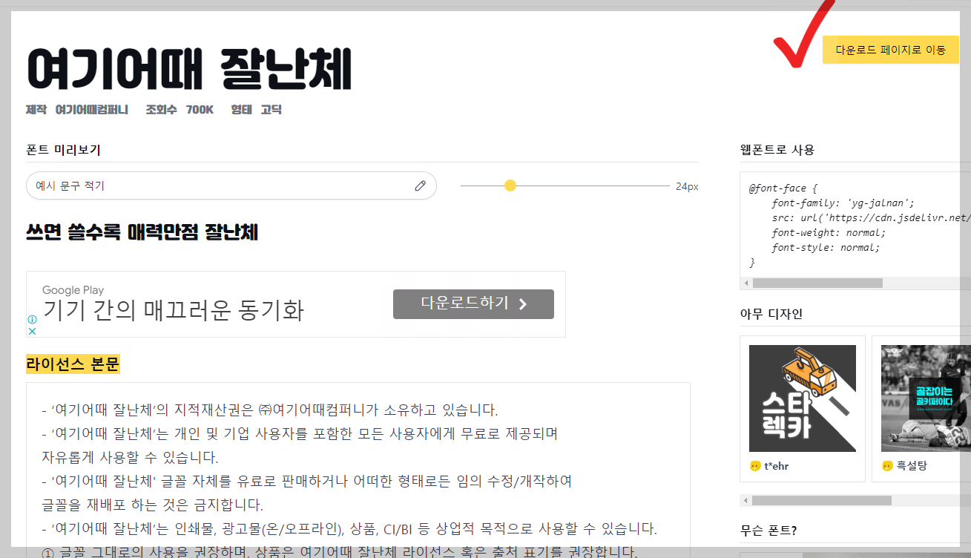Click left arrow of the design gallery scrollbar
Image resolution: width=971 pixels, height=558 pixels.
(746, 500)
